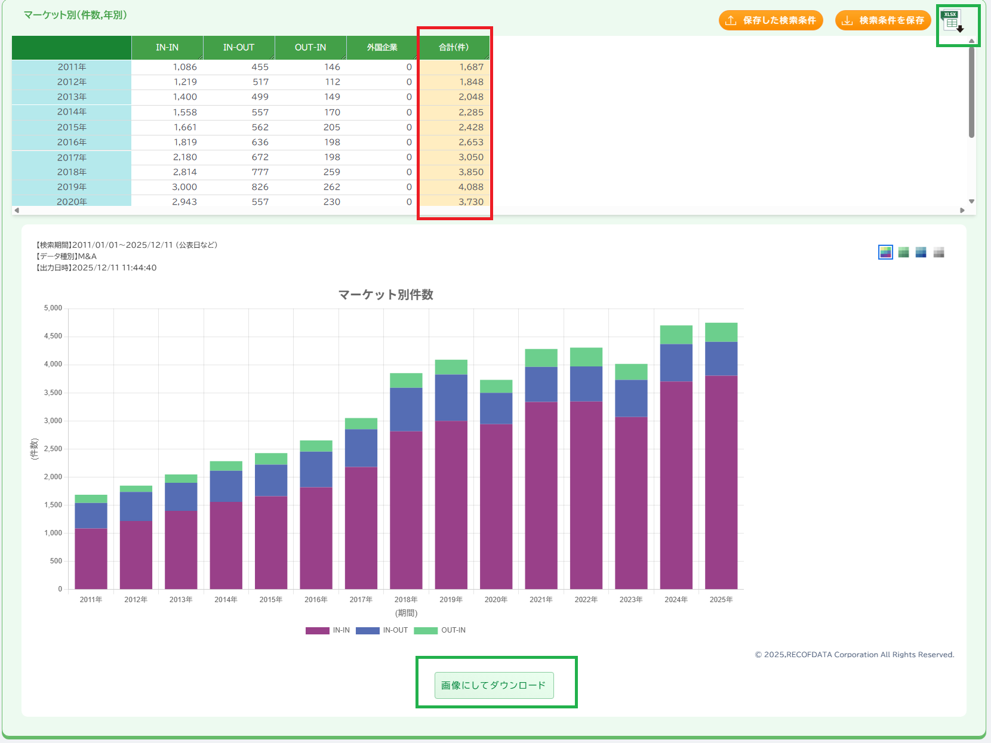Download the table as XLSX file
The width and height of the screenshot is (991, 743).
[x=952, y=22]
